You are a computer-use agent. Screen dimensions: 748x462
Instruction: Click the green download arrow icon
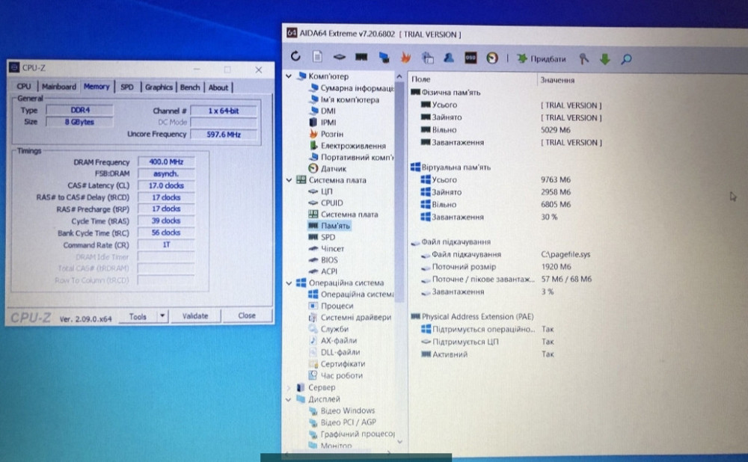[604, 58]
